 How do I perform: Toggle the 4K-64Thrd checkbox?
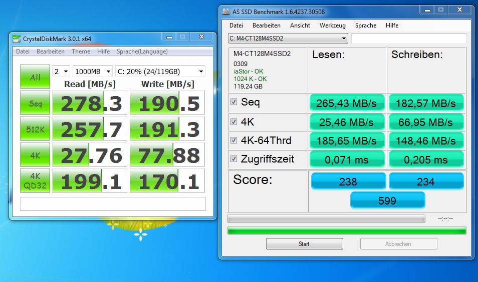[x=234, y=140]
